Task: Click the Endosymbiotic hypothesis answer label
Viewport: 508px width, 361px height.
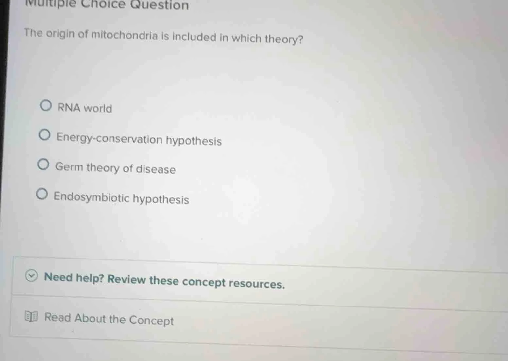Action: coord(121,199)
